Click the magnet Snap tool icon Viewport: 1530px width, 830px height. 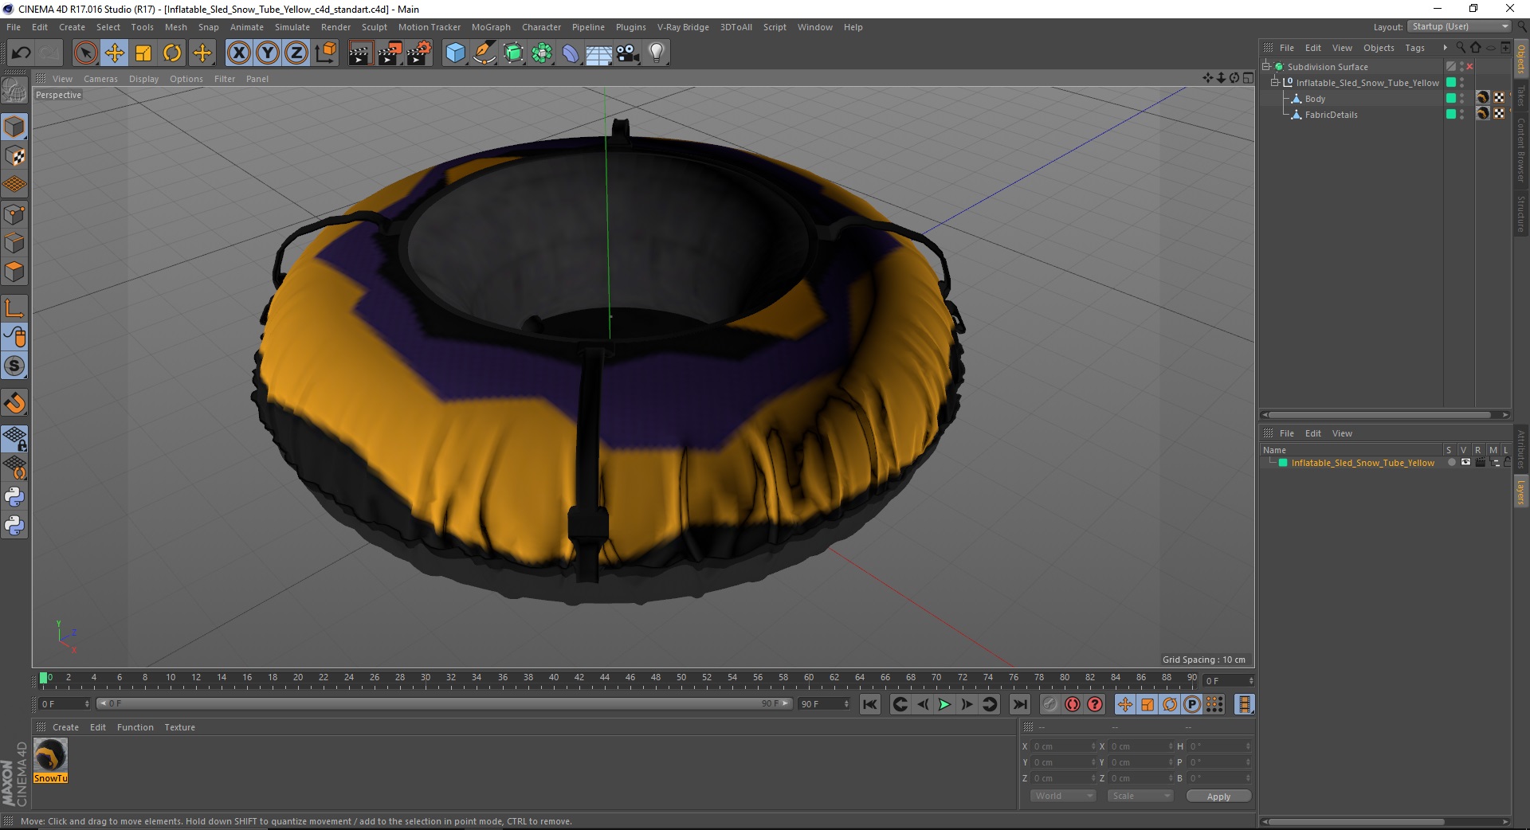(14, 403)
